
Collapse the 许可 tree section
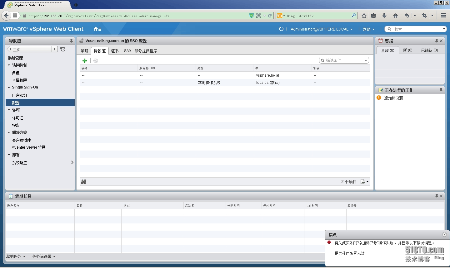(9, 110)
